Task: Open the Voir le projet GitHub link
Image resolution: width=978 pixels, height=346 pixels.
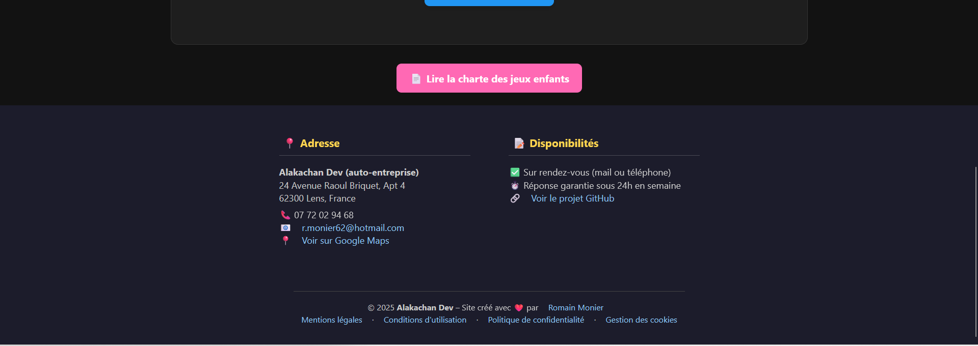Action: [572, 198]
